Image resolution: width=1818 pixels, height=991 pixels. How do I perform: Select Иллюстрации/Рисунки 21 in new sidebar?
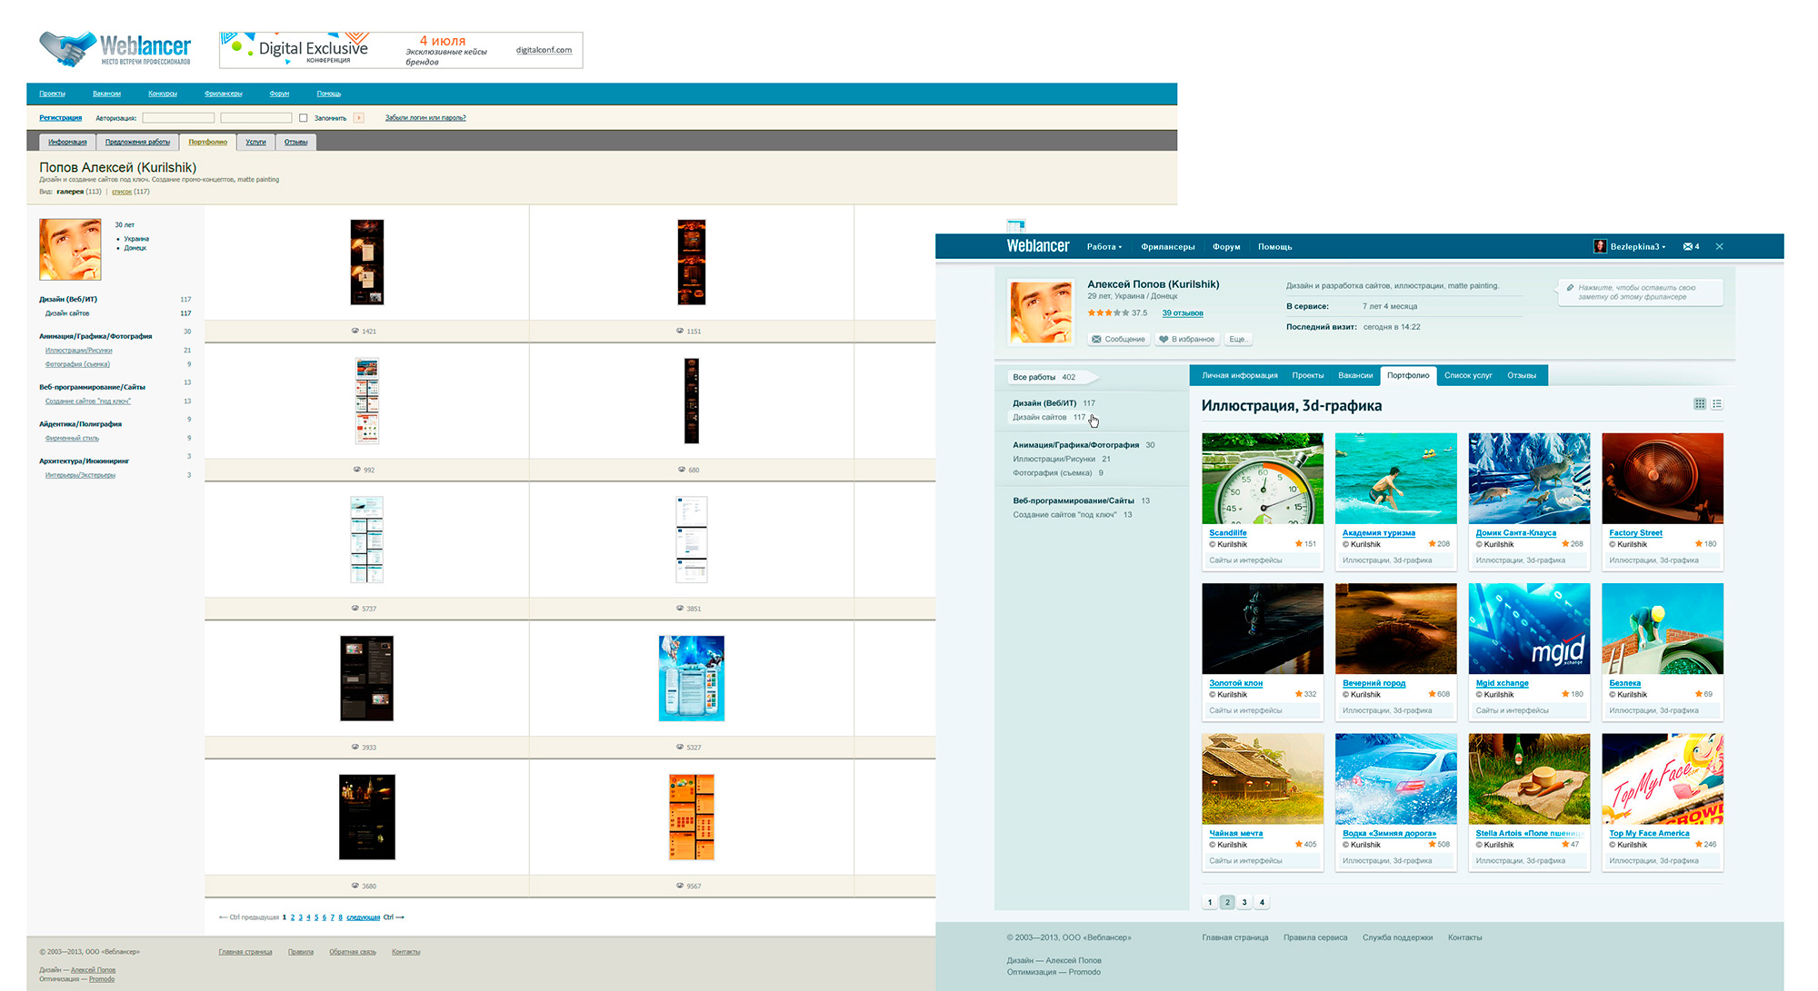1062,459
